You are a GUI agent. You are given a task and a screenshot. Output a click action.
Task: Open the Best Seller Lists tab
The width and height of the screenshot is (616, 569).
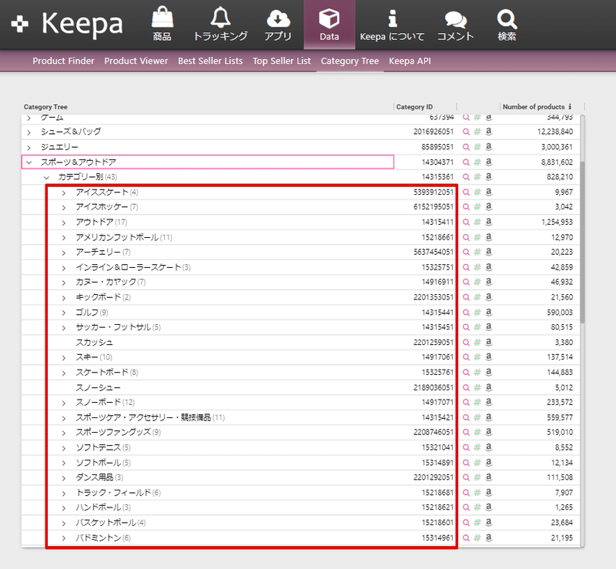coord(210,61)
